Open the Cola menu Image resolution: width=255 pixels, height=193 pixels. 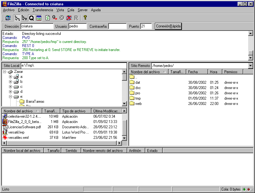tap(71, 10)
